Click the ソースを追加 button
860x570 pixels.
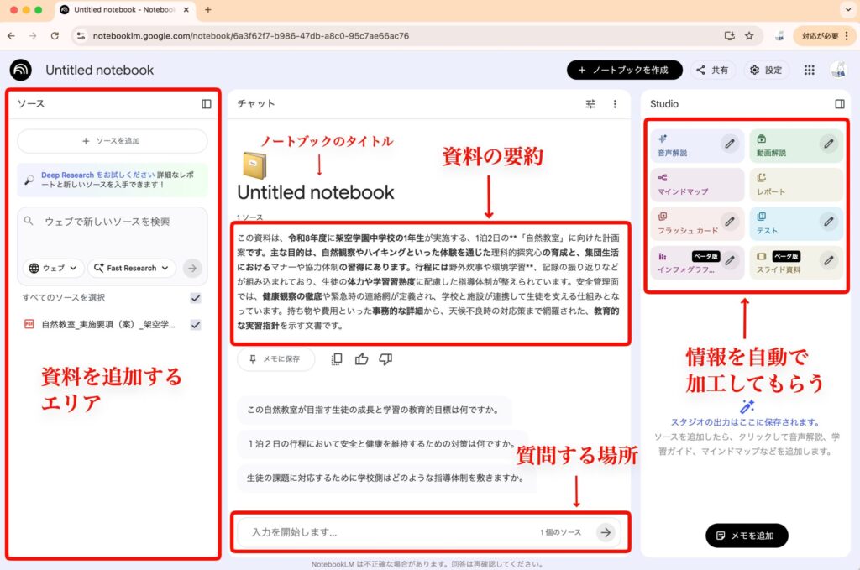[x=113, y=141]
